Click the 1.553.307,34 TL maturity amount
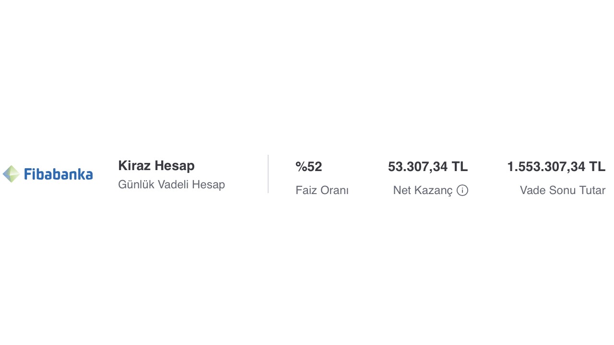The height and width of the screenshot is (345, 614). 556,167
